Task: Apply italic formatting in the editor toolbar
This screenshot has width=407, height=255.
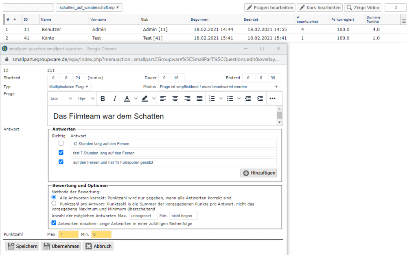Action: [115, 99]
